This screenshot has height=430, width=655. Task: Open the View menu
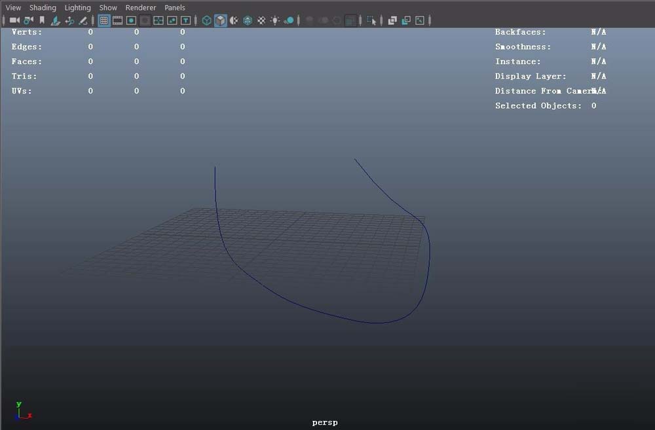click(13, 7)
